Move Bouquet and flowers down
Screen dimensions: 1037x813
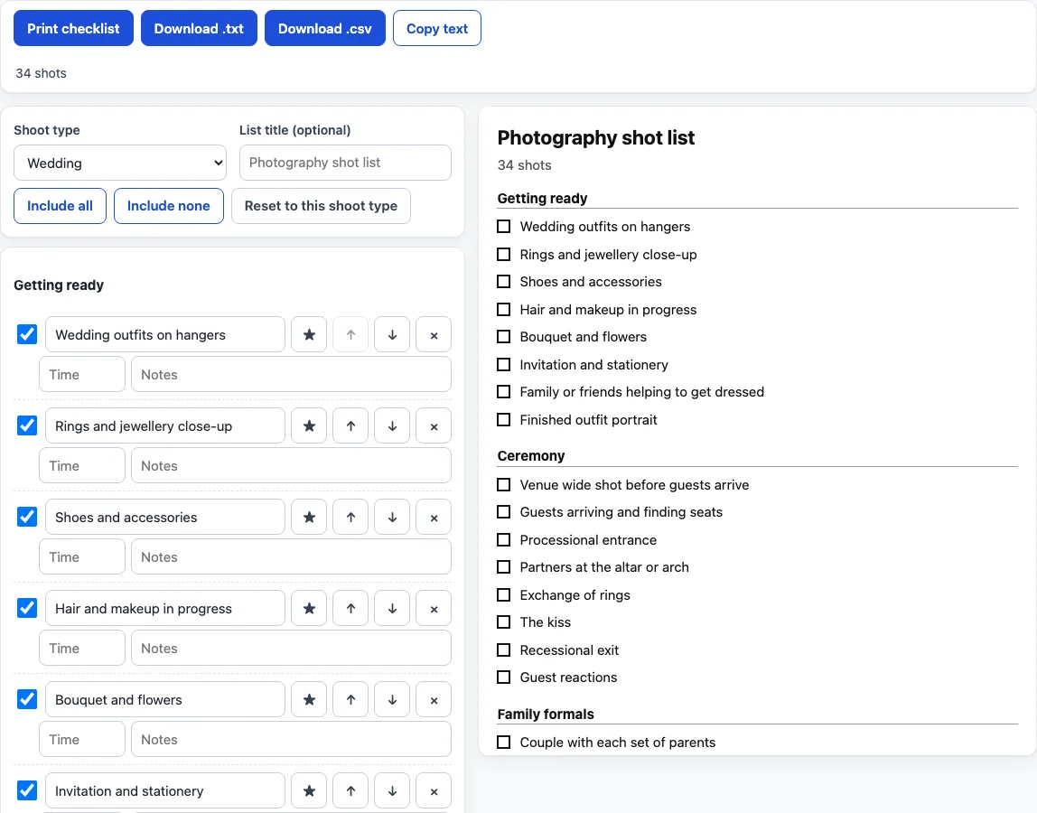pyautogui.click(x=392, y=700)
